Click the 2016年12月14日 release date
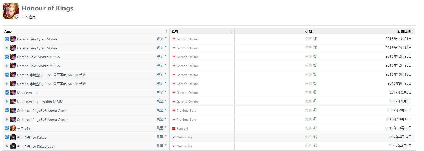Image resolution: width=424 pixels, height=151 pixels. [x=398, y=48]
